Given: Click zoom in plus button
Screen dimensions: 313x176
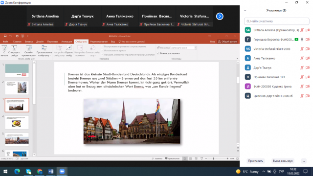Looking at the screenshot, I should pos(227,158).
